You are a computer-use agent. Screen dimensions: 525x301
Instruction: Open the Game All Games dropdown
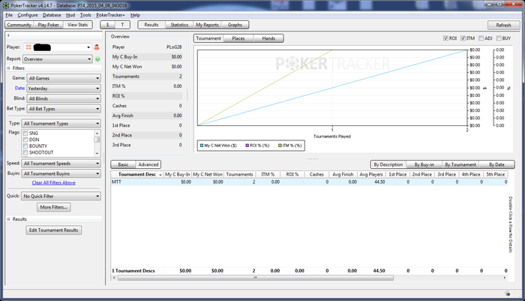64,78
